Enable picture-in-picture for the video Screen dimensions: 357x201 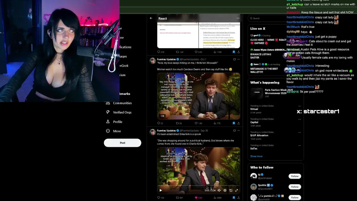tap(231, 190)
